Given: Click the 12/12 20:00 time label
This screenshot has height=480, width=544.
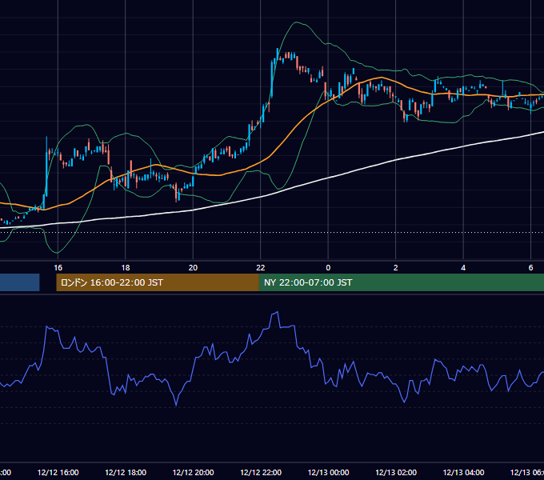Looking at the screenshot, I should click(194, 472).
